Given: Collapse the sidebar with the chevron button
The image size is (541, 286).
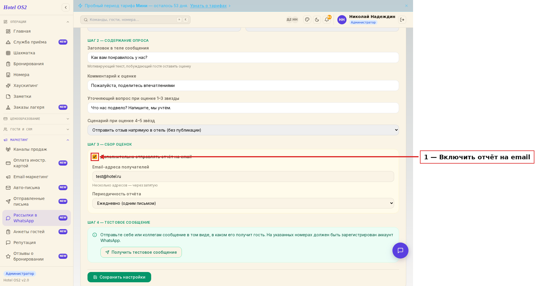Looking at the screenshot, I should tap(66, 7).
